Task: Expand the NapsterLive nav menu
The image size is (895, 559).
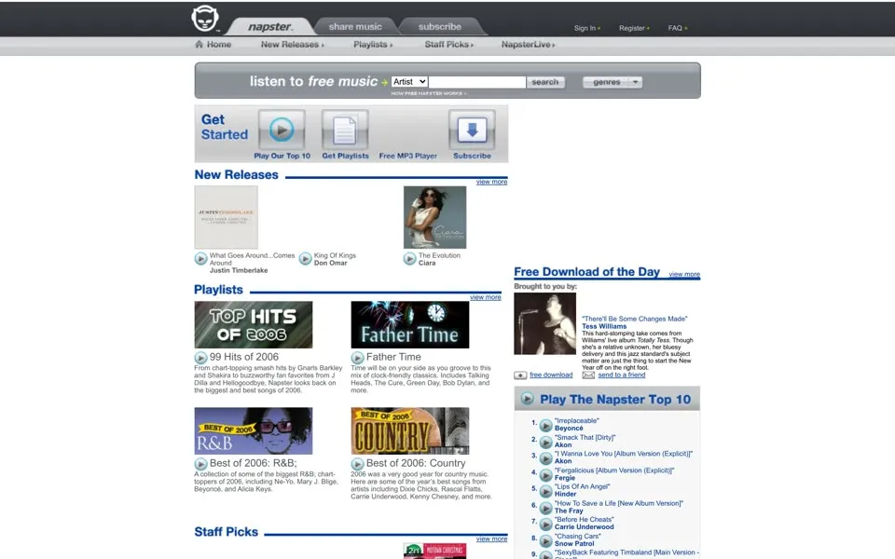Action: point(528,45)
